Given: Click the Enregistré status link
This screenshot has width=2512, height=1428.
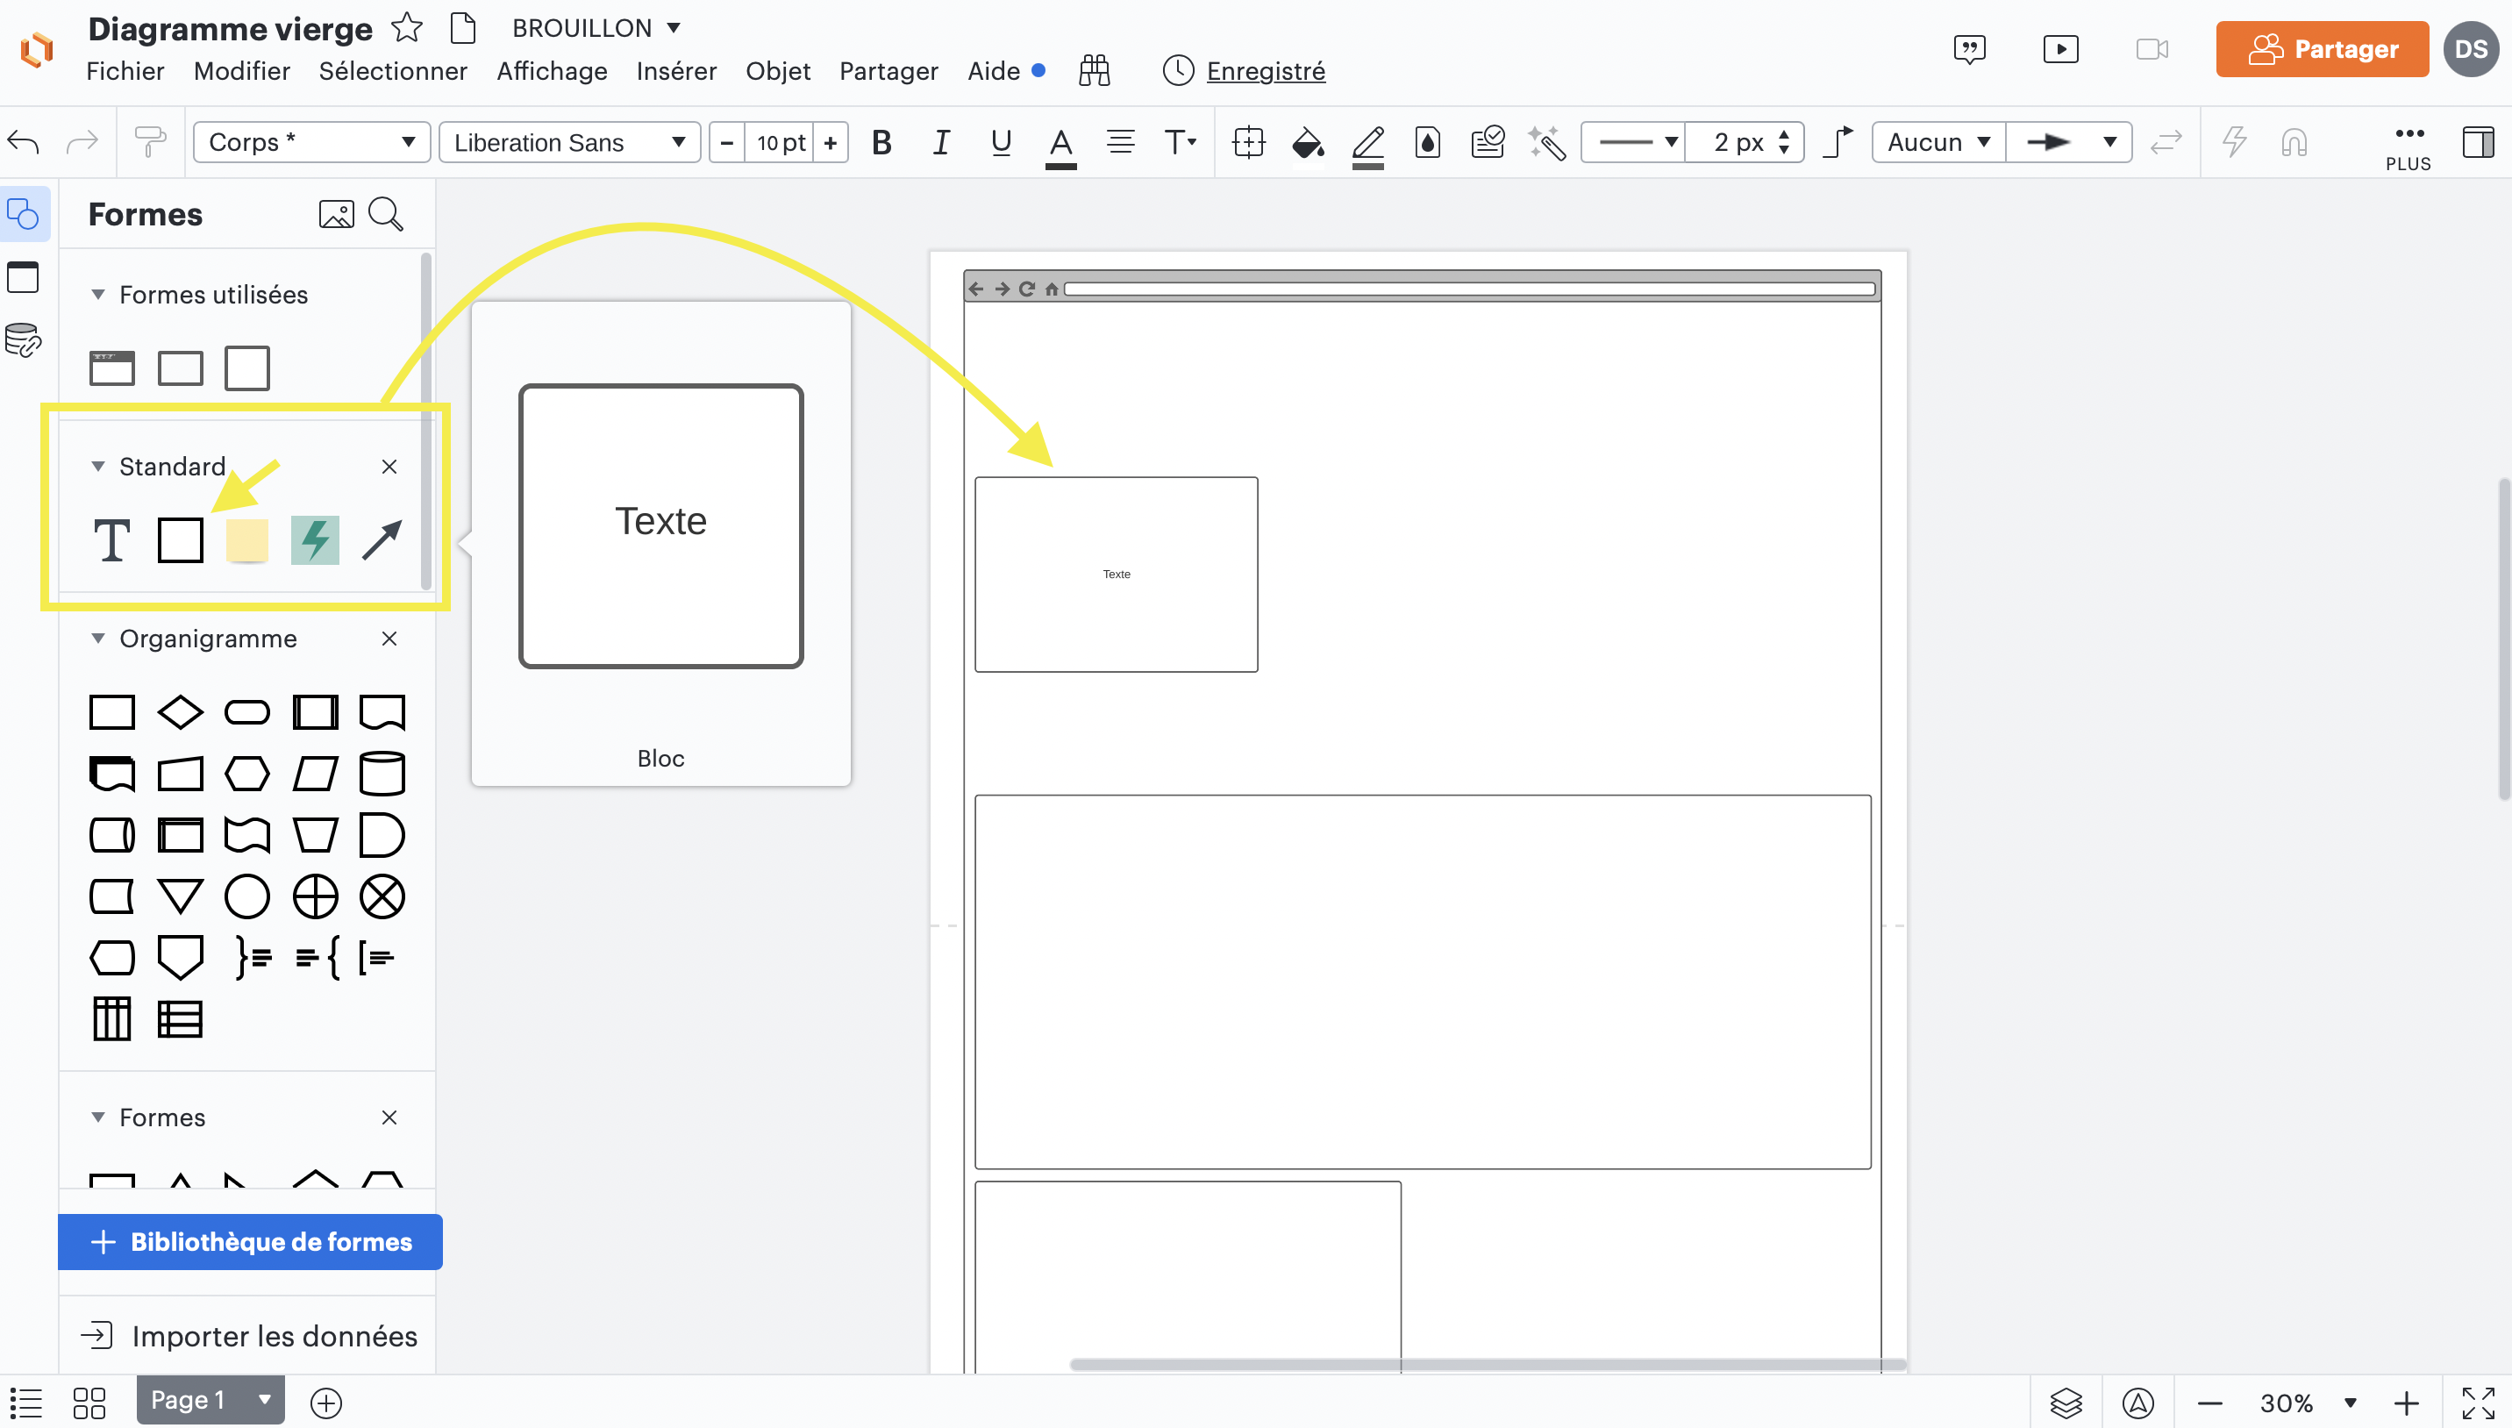Looking at the screenshot, I should [1266, 71].
